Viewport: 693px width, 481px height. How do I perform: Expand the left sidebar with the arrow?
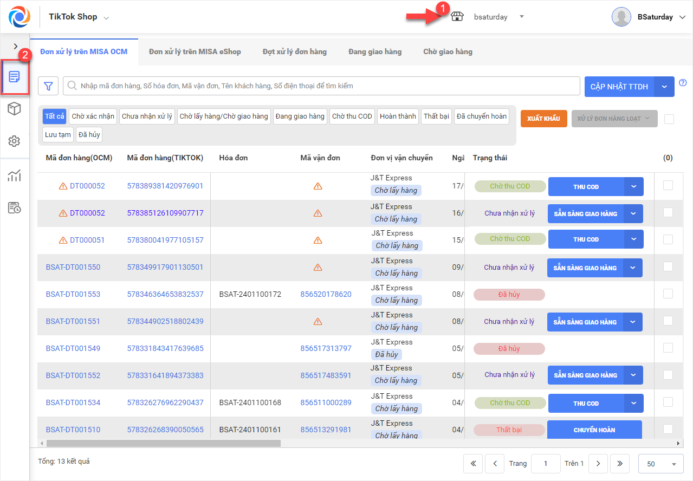click(15, 47)
